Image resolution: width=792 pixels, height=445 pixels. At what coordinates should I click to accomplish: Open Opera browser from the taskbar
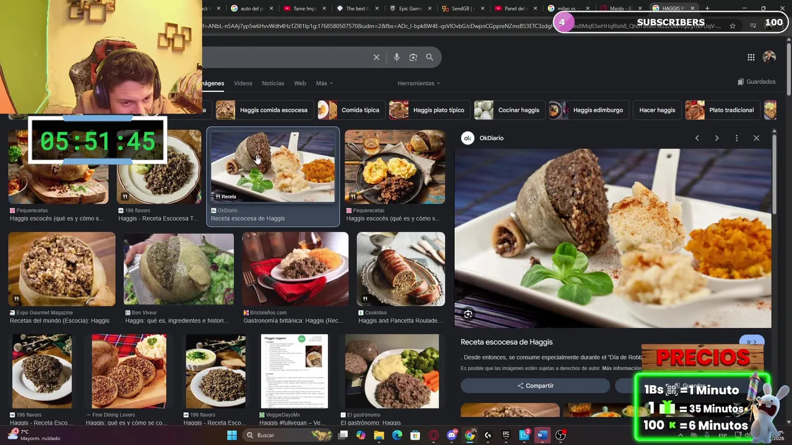pyautogui.click(x=433, y=435)
